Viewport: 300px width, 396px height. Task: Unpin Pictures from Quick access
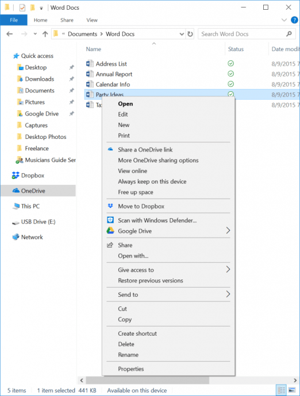coord(72,102)
